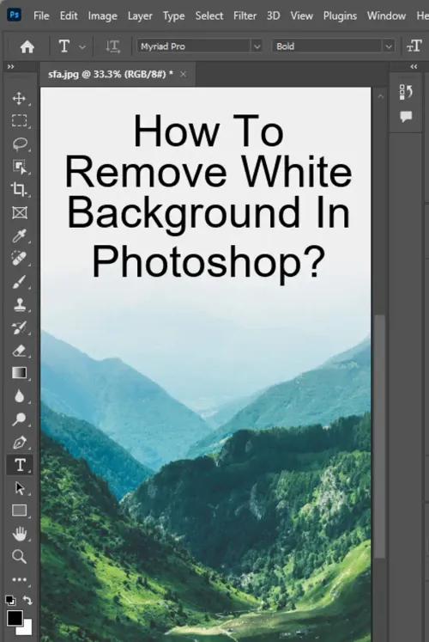Image resolution: width=429 pixels, height=642 pixels.
Task: Select the Pen tool
Action: 19,443
